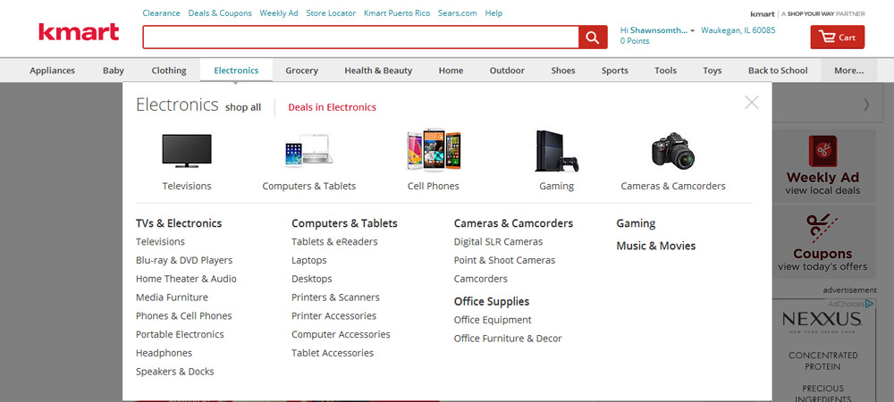Open the Shoes tab
Image resolution: width=894 pixels, height=402 pixels.
coord(563,71)
